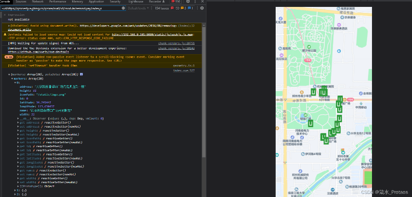Collapse the markers: Array(20) tree node

(x=12, y=78)
